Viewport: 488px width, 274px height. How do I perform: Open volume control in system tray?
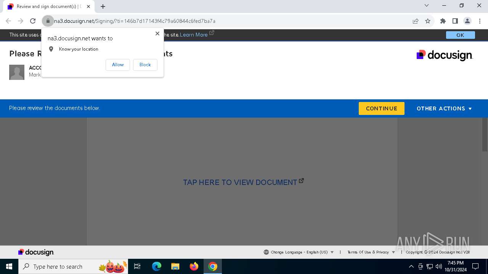pos(438,266)
